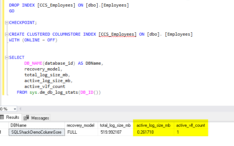
Task: Click total_log_size_mb in the query text
Action: [47, 75]
